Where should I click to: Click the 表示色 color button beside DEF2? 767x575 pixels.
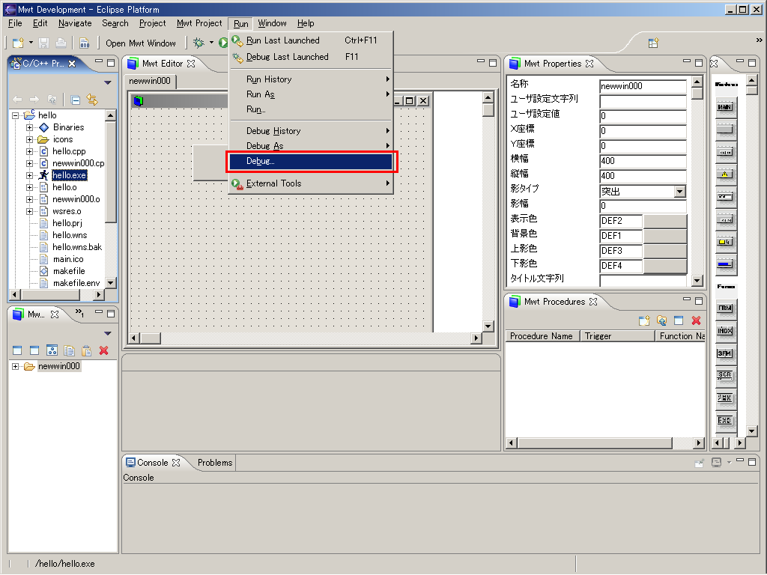point(665,221)
